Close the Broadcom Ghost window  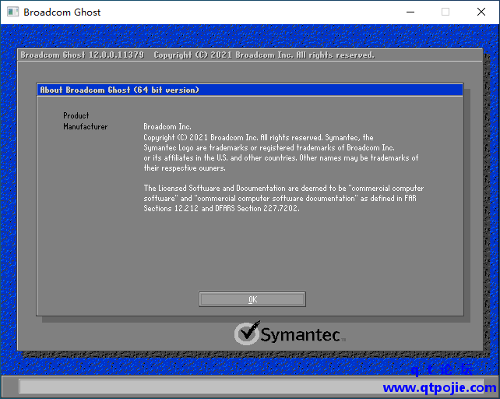coord(481,12)
